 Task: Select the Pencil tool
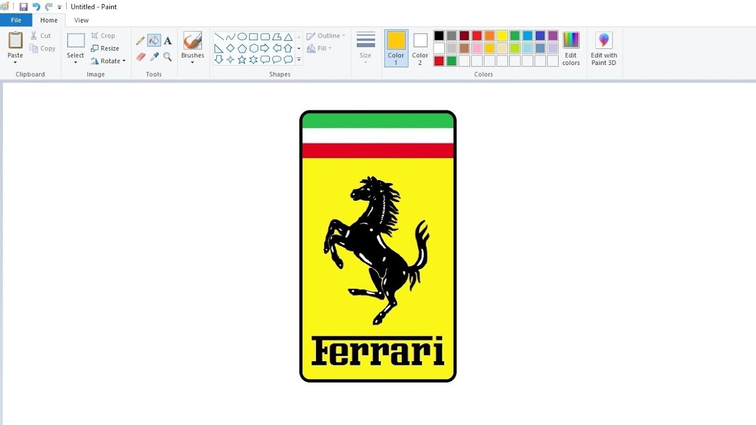click(x=141, y=41)
